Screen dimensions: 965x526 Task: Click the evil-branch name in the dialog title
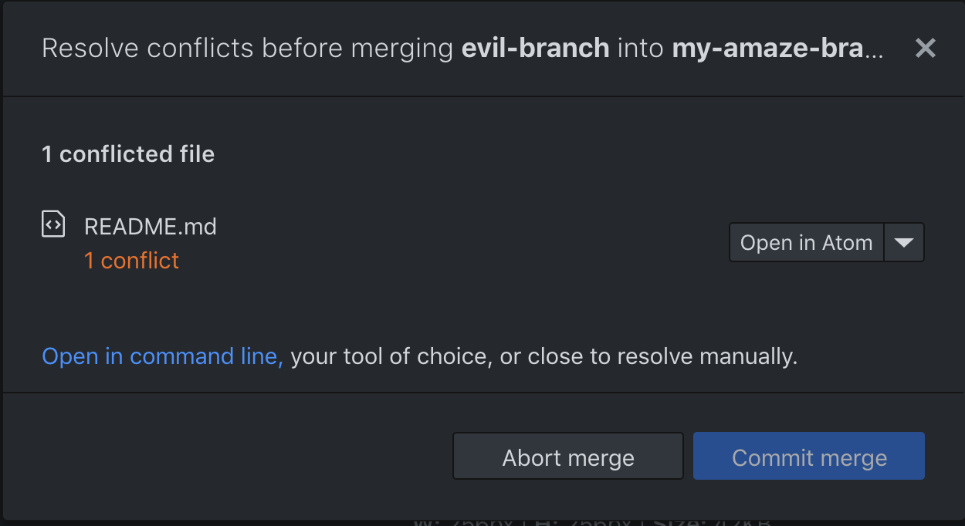pyautogui.click(x=535, y=48)
